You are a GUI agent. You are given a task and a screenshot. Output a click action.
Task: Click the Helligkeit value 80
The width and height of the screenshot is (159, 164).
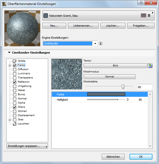tap(140, 100)
